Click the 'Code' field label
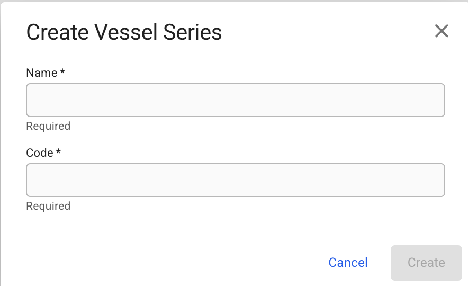 click(40, 153)
